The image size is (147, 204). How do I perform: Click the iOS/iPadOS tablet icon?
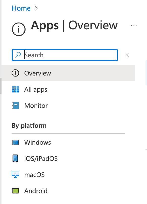tap(15, 158)
